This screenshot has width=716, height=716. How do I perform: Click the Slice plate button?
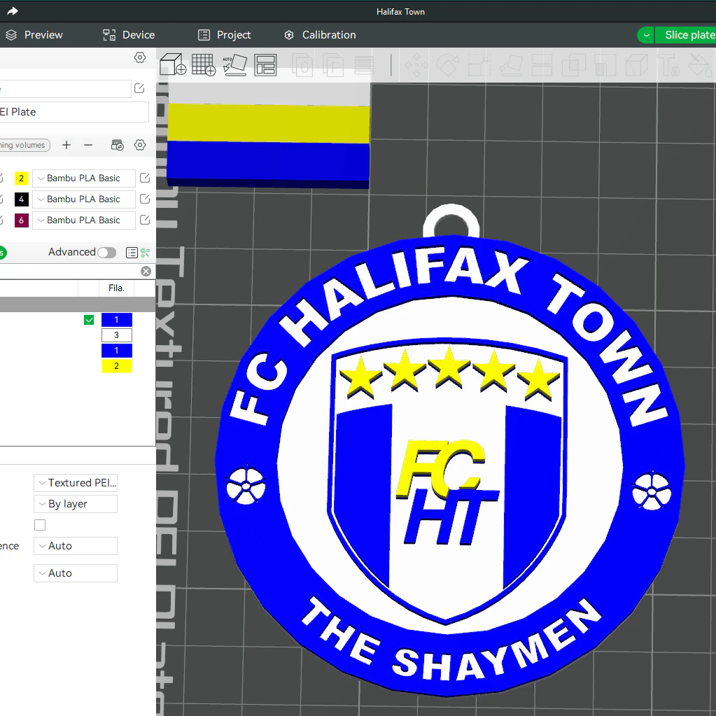click(x=685, y=35)
